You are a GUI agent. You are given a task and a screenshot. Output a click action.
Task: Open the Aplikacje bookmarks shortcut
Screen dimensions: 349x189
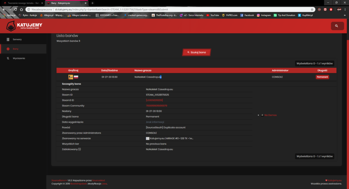click(9, 15)
